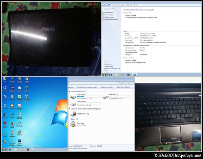
Task: Click System and Security breadcrumb segment
Action: tap(127, 5)
